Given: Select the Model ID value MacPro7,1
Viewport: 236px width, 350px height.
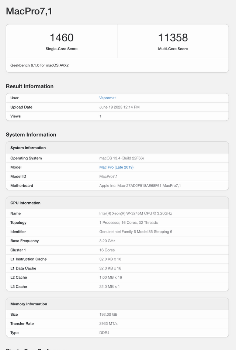Looking at the screenshot, I should 108,176.
